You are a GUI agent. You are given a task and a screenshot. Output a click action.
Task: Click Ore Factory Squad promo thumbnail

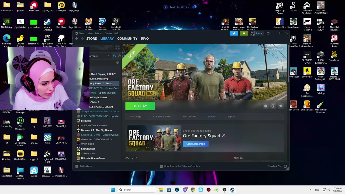(154, 138)
